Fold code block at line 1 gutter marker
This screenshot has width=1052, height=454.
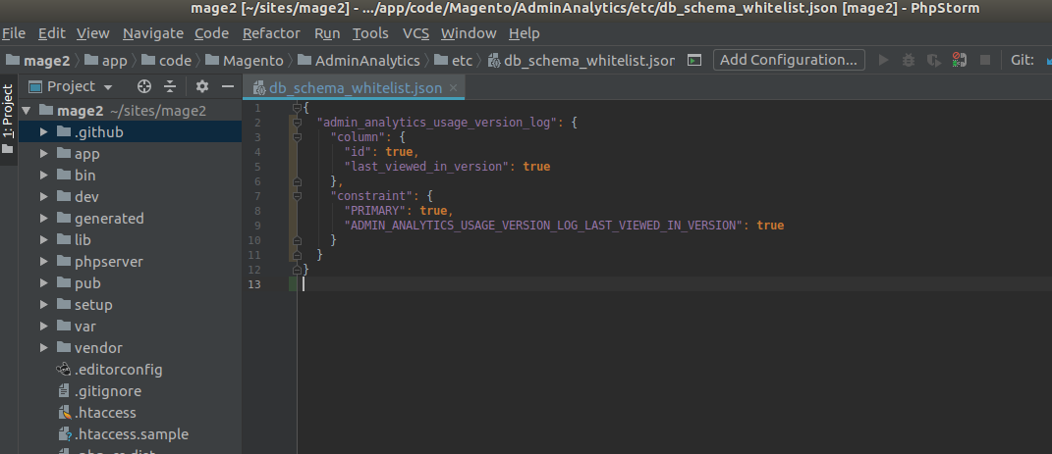(297, 107)
